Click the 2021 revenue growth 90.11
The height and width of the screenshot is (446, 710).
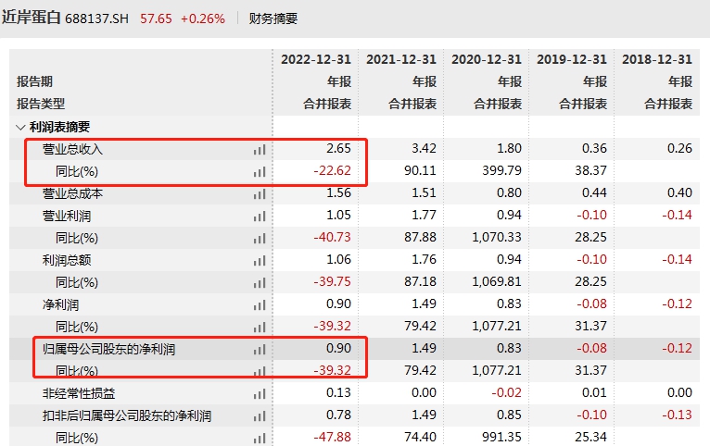pyautogui.click(x=420, y=171)
